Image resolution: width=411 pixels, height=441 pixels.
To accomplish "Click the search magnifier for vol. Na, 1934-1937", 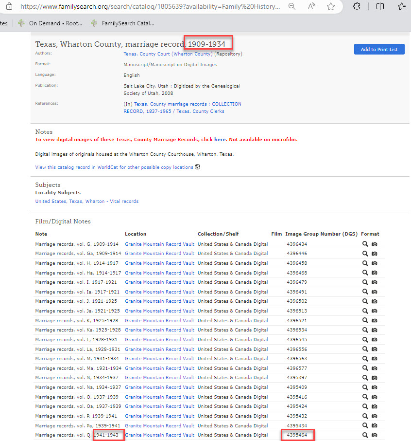I will (365, 387).
